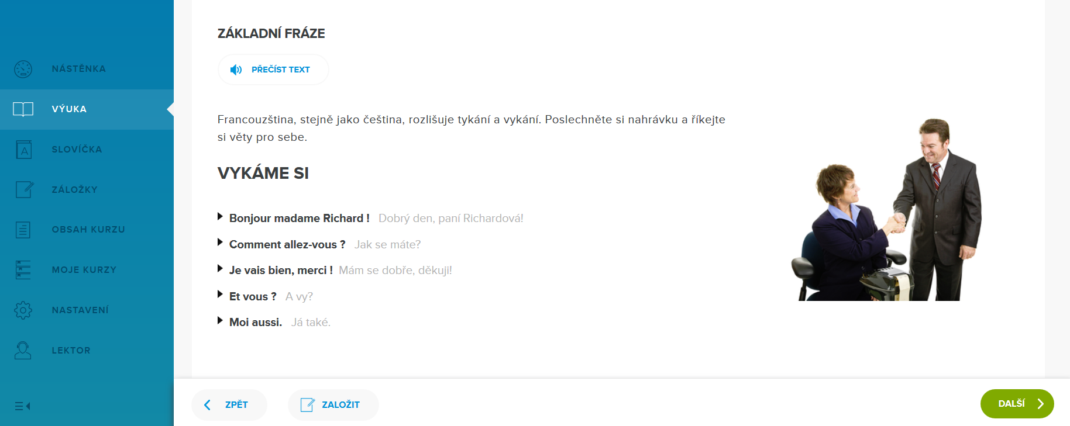The height and width of the screenshot is (426, 1070).
Task: Play the 'Je vais bien, merci' audio
Action: 221,269
